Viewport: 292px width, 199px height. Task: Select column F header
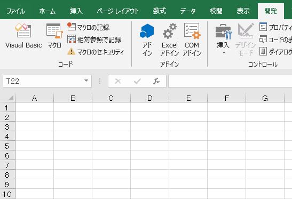coord(227,98)
